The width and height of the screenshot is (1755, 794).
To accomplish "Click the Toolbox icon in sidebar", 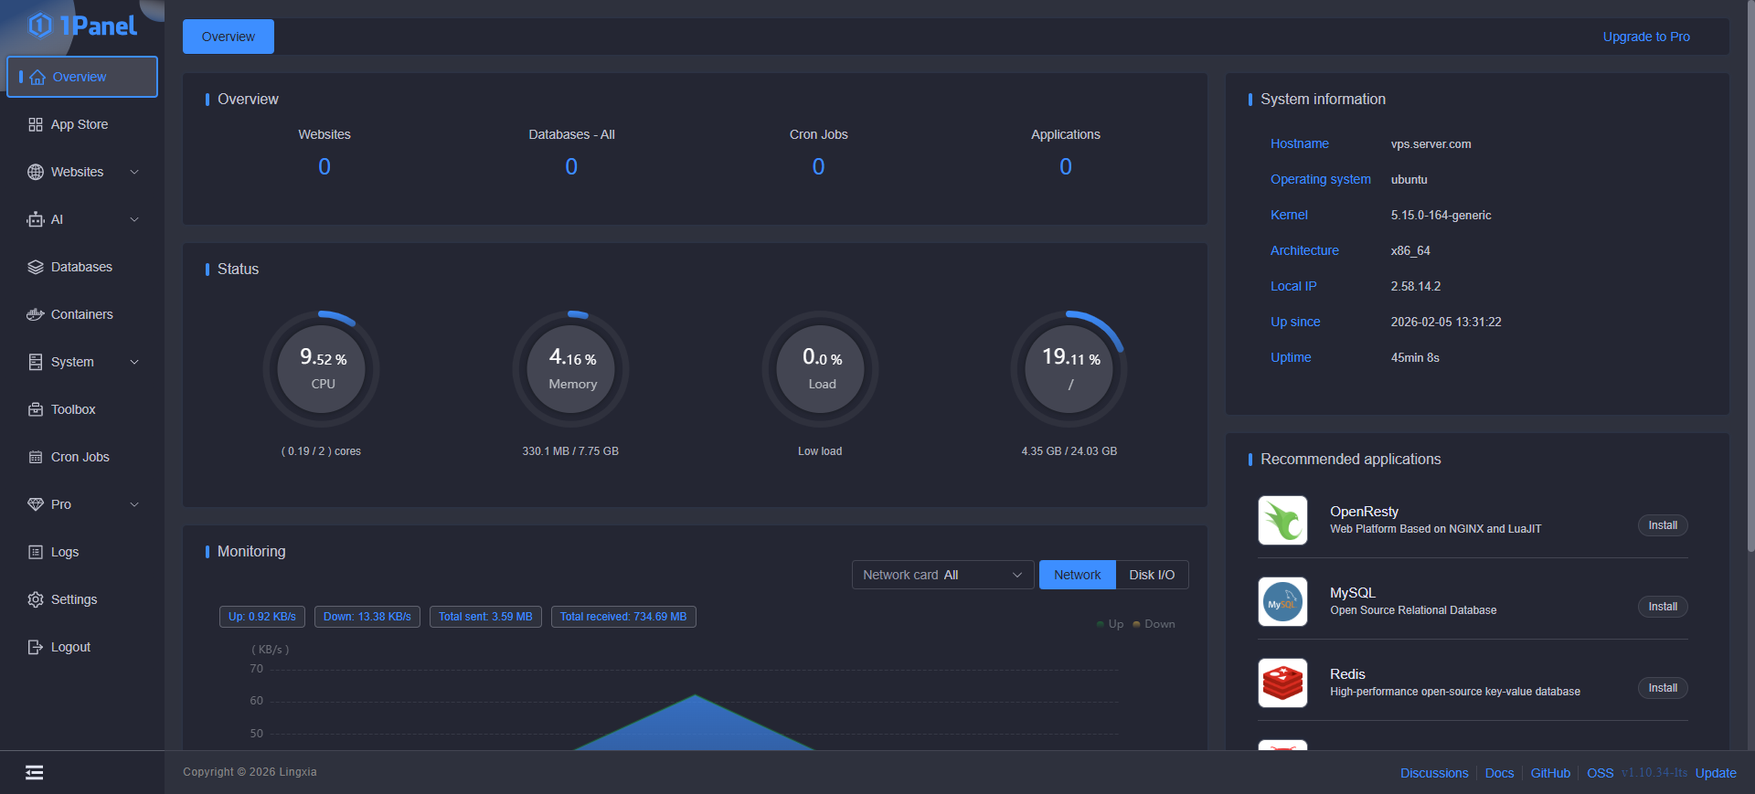I will (x=36, y=409).
